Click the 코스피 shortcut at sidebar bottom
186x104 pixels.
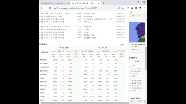(133, 101)
